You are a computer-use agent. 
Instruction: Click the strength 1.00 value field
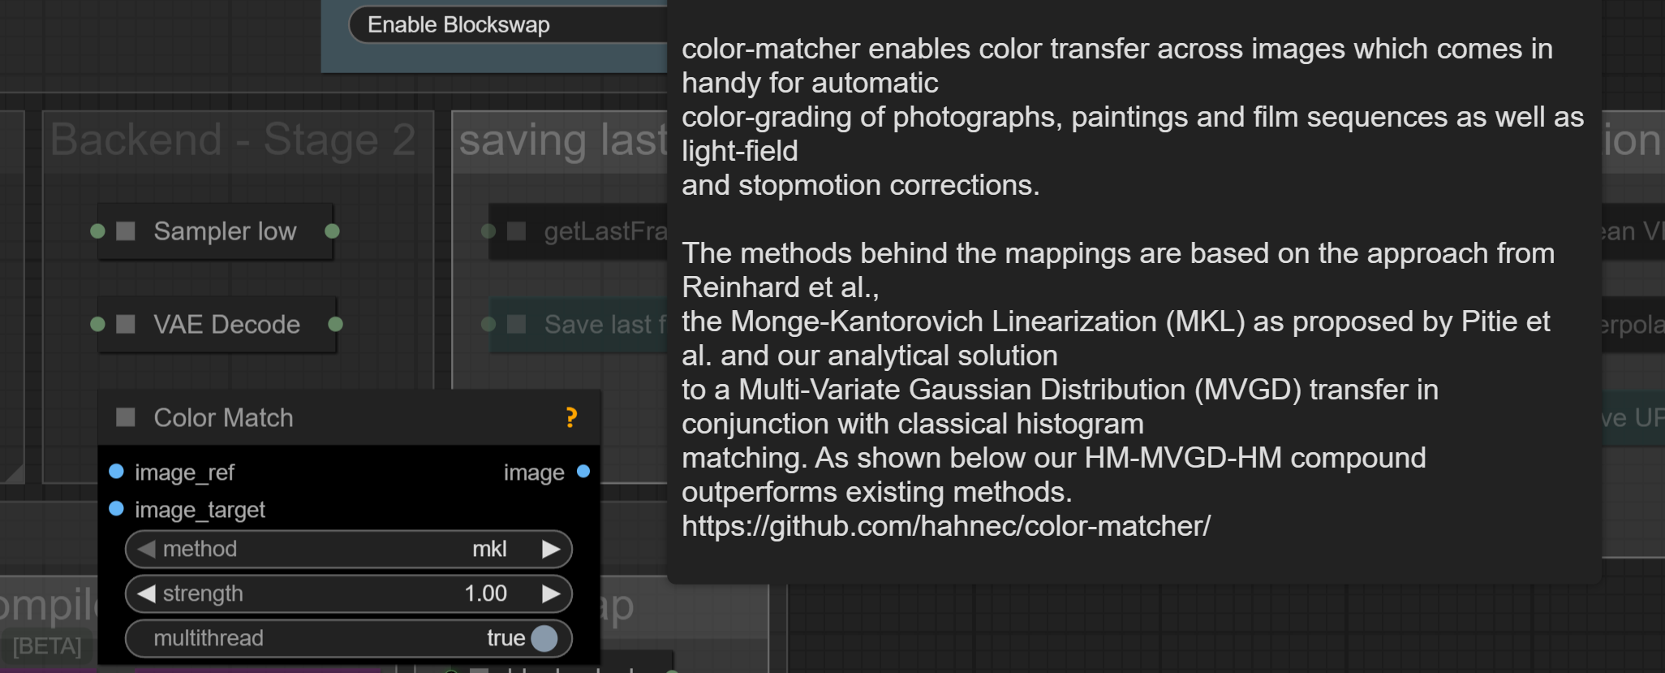pyautogui.click(x=349, y=594)
